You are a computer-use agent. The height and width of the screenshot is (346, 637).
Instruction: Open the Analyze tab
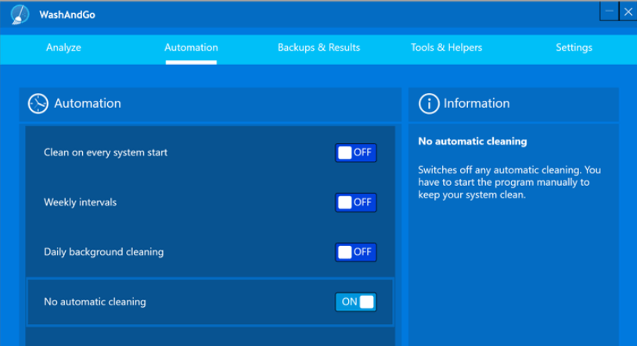(63, 48)
